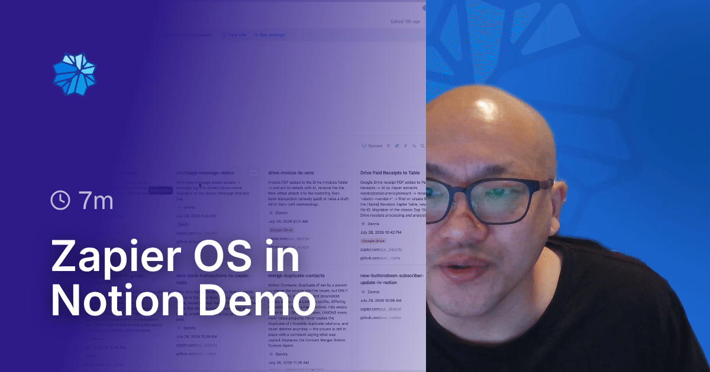Open the filter icon in database toolbar
The height and width of the screenshot is (372, 710).
click(388, 146)
